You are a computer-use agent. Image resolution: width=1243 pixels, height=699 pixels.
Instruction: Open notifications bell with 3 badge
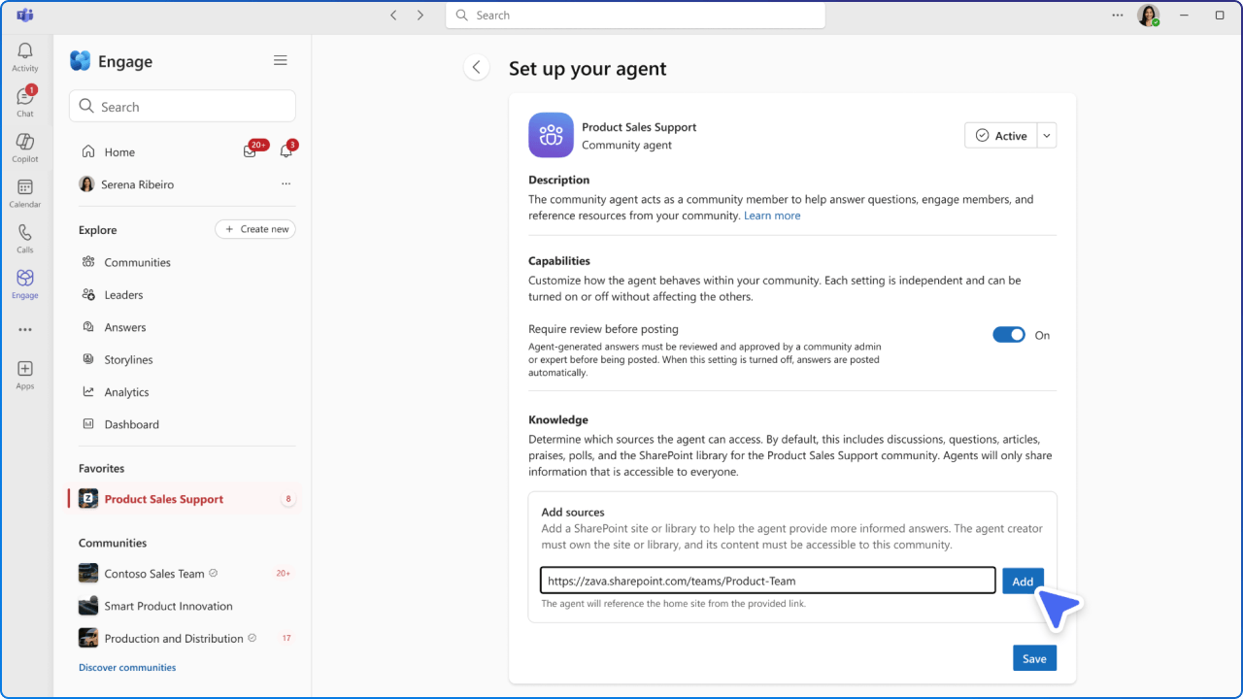[286, 151]
